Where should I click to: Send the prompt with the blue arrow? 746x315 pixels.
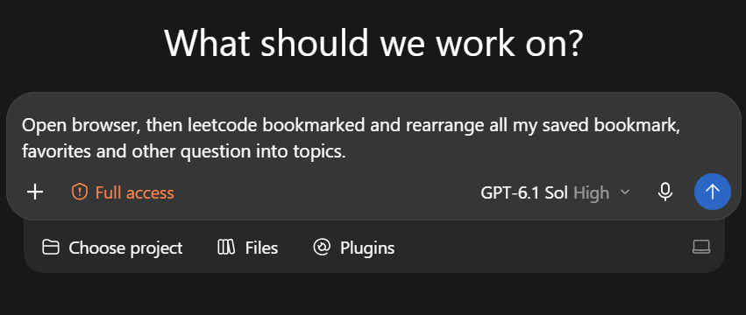712,192
